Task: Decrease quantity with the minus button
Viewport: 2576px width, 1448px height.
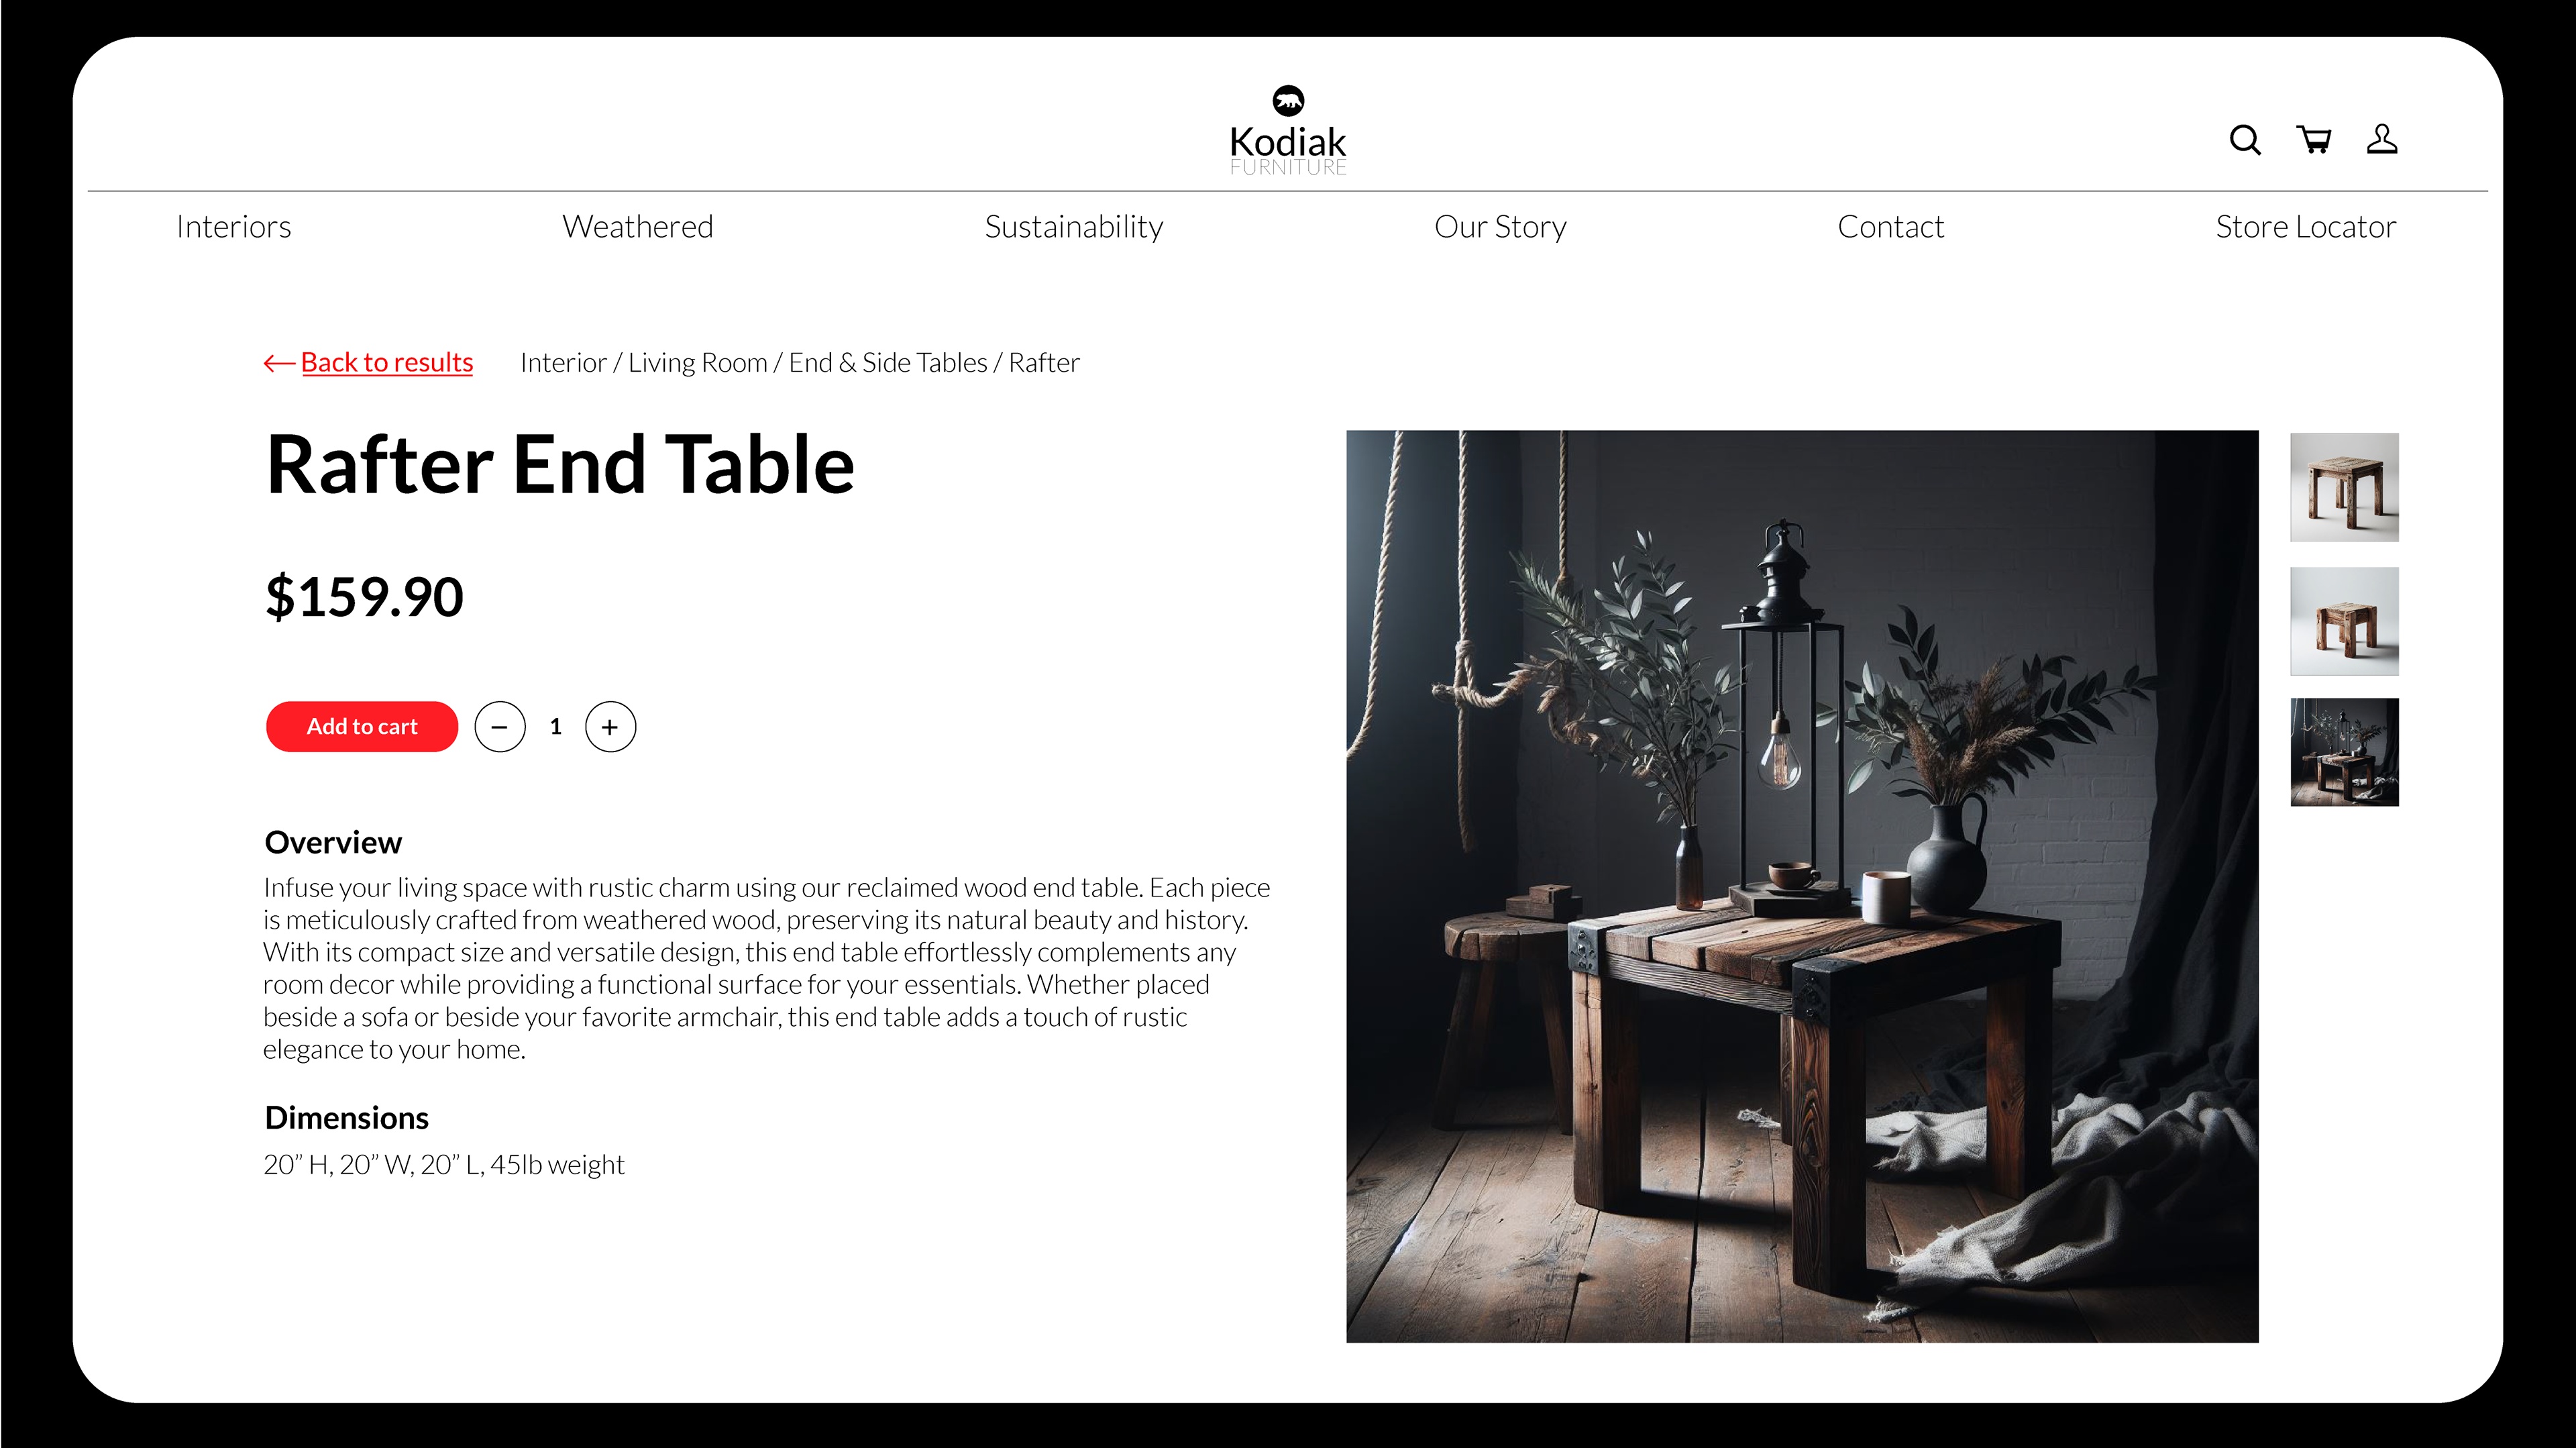Action: click(500, 727)
